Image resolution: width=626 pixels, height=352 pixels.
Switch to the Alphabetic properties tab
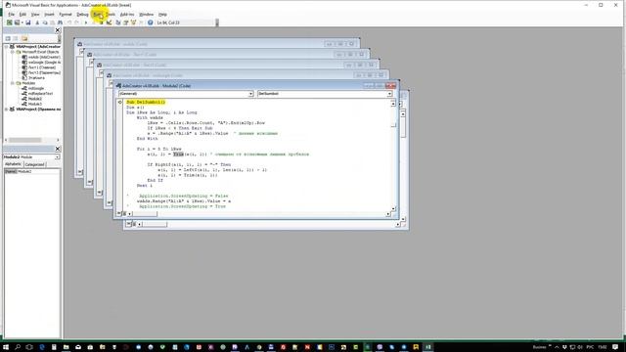point(13,164)
